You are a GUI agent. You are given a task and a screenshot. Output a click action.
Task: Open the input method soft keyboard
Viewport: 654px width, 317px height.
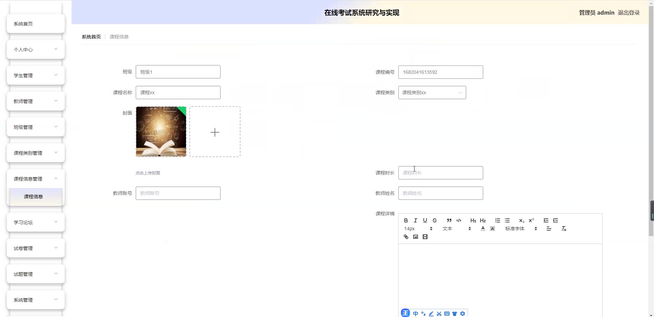point(447,314)
